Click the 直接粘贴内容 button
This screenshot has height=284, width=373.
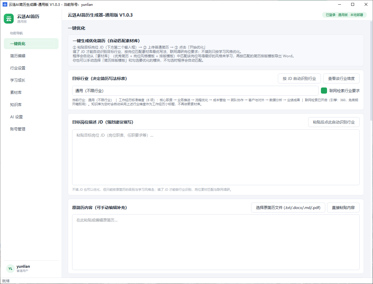343,208
